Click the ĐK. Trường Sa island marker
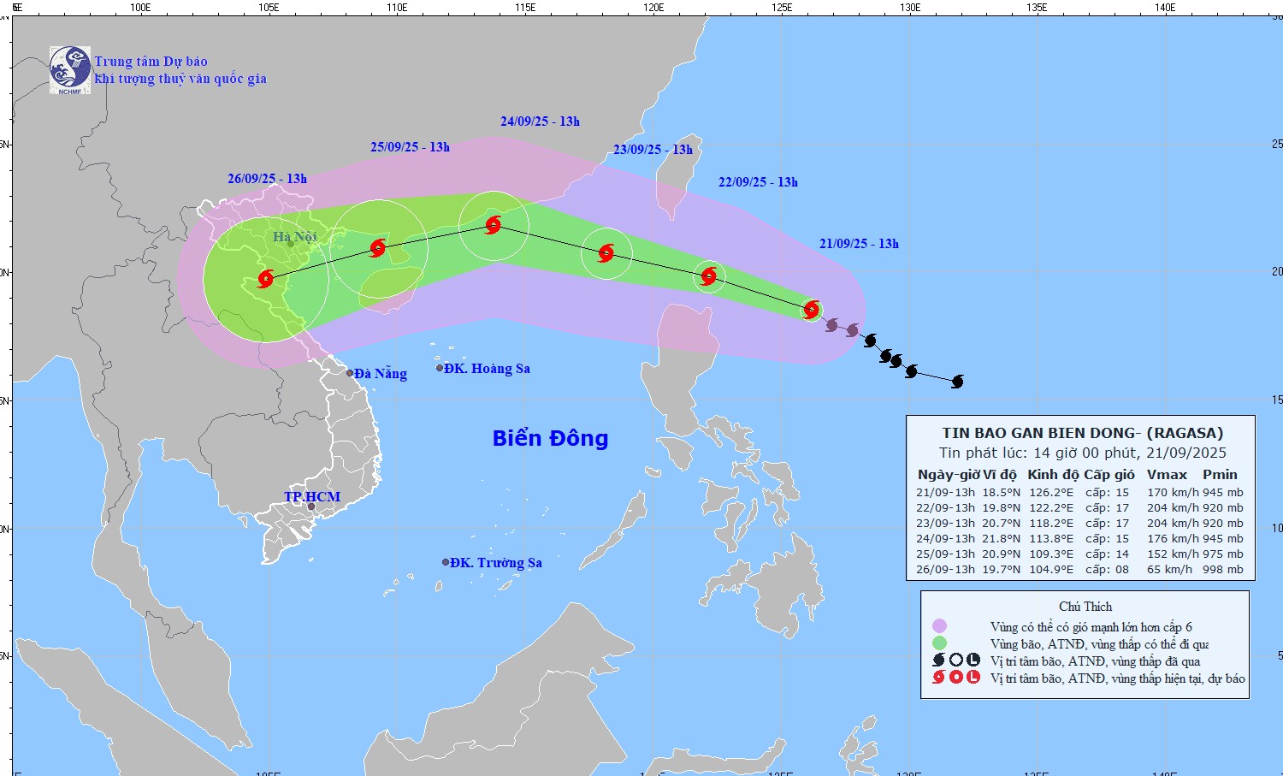Viewport: 1283px width, 776px height. tap(446, 562)
